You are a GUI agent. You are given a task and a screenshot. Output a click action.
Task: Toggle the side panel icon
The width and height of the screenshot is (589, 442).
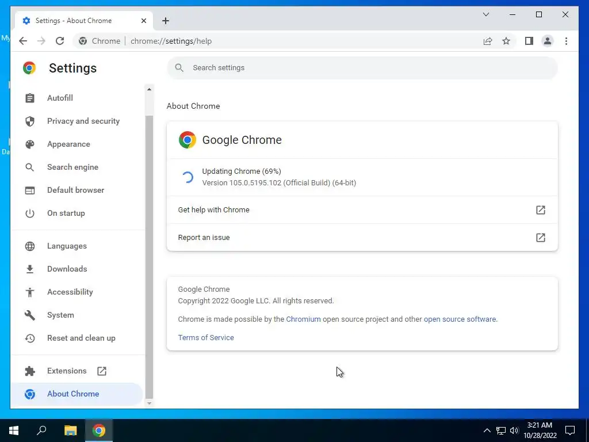tap(529, 41)
